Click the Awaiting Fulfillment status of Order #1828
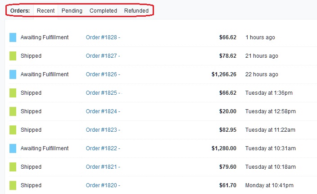The width and height of the screenshot is (317, 194). (45, 37)
